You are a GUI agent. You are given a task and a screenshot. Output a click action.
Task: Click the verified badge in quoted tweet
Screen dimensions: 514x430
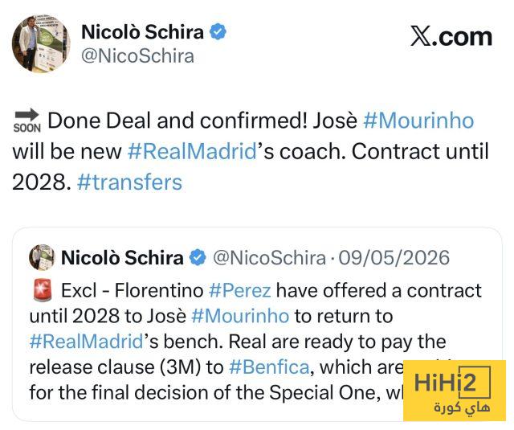pyautogui.click(x=198, y=257)
